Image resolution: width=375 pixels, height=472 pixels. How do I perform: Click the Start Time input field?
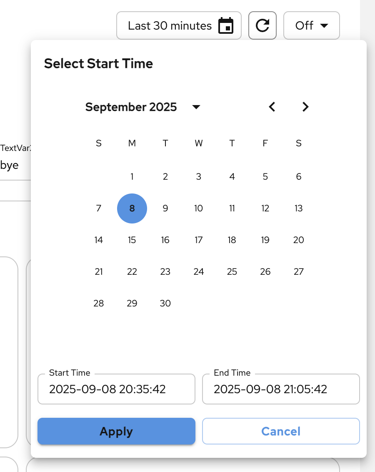click(x=116, y=389)
